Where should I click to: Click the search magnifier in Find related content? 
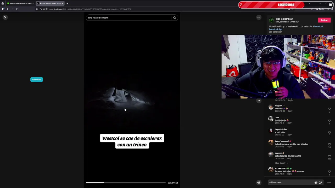(175, 18)
